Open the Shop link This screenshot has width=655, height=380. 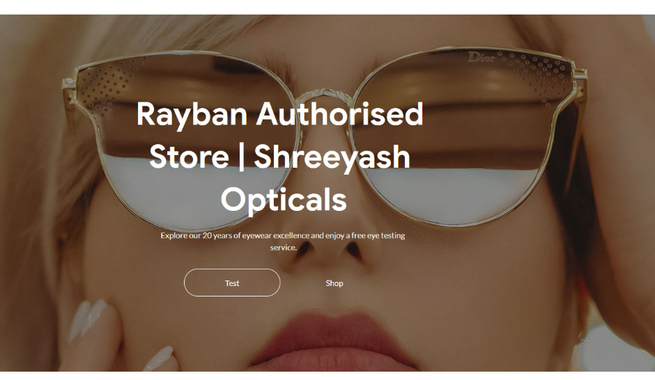coord(334,283)
